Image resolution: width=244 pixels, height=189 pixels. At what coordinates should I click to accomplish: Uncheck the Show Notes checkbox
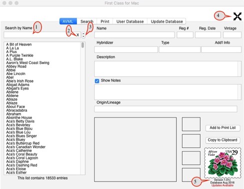pos(97,81)
